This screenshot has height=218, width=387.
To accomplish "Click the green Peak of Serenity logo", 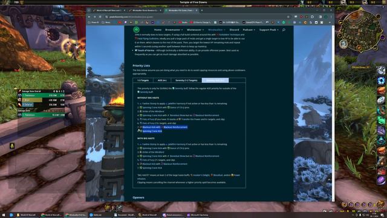I will point(136,30).
